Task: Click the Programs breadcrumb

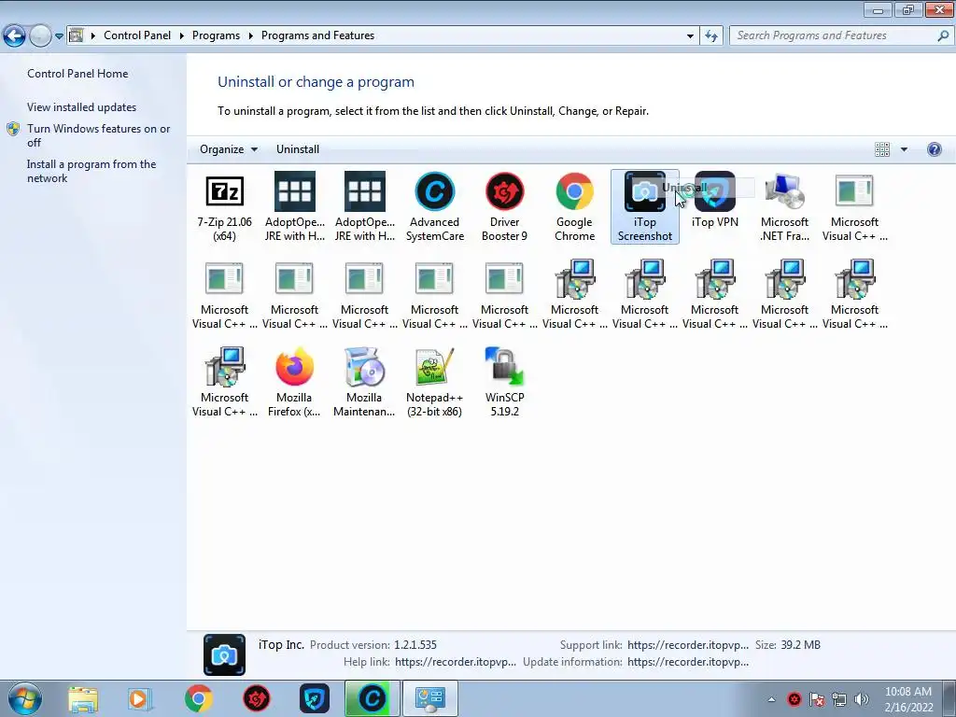Action: click(216, 35)
